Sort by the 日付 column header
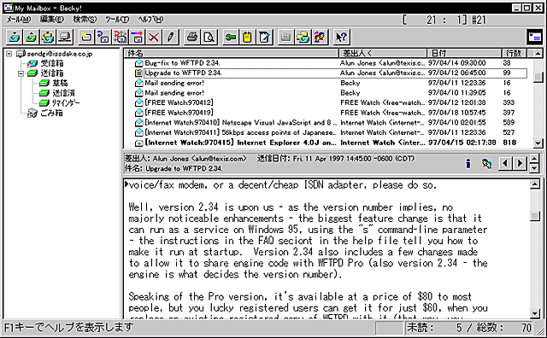 pos(464,53)
